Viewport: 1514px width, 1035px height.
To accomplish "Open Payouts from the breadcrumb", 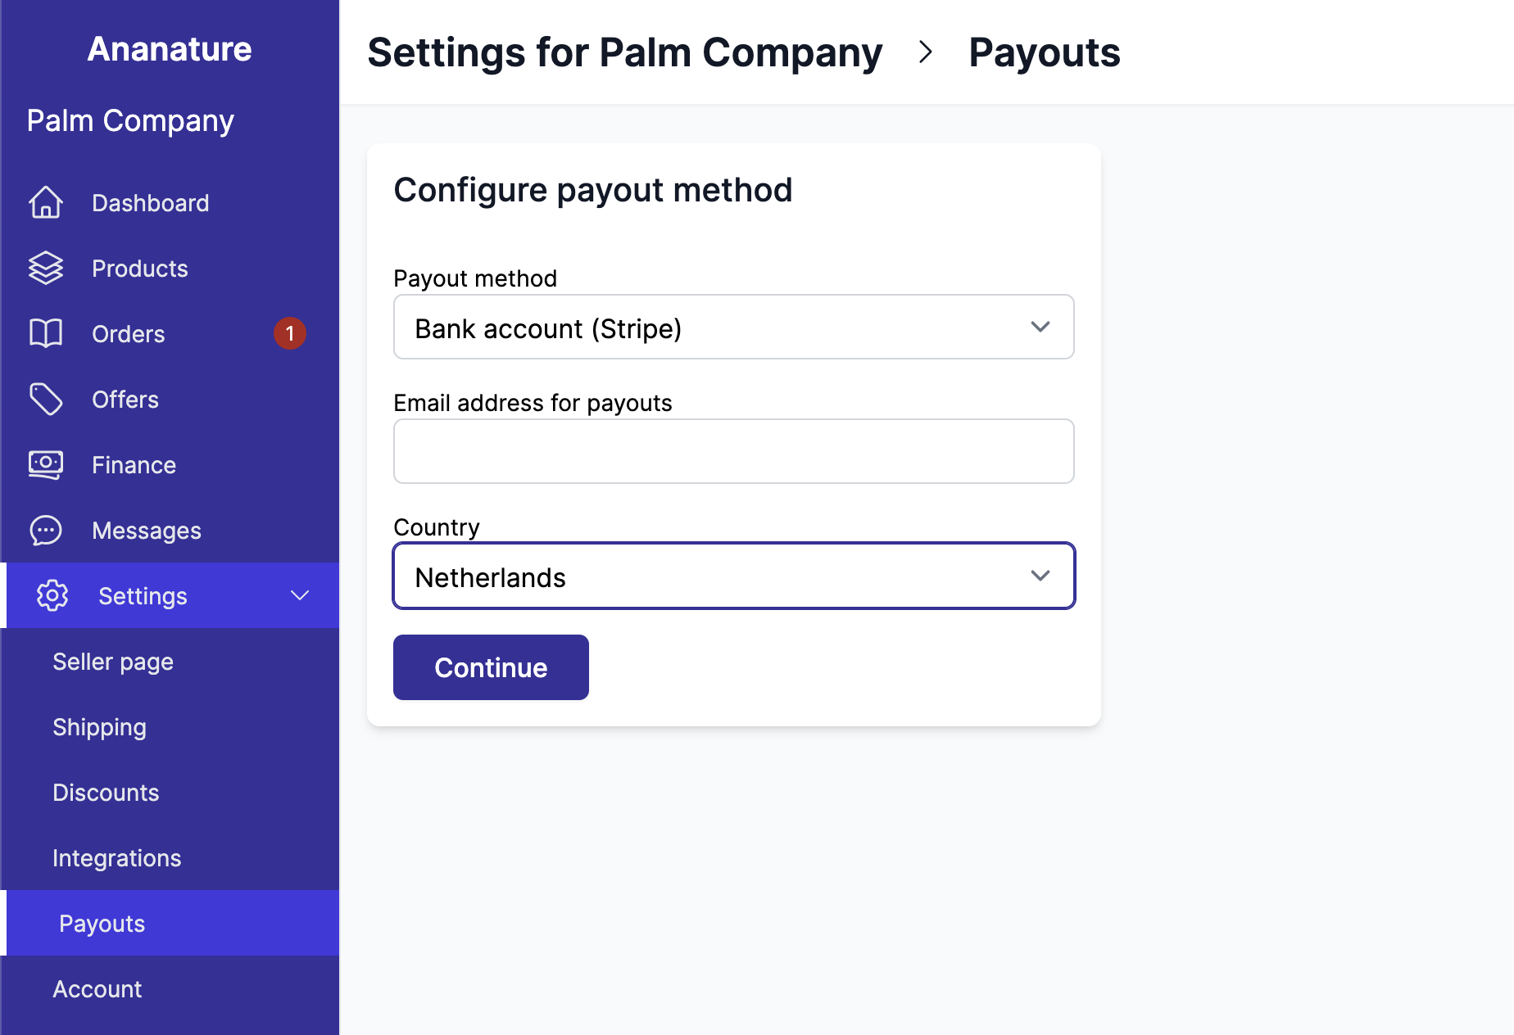I will pyautogui.click(x=1044, y=52).
